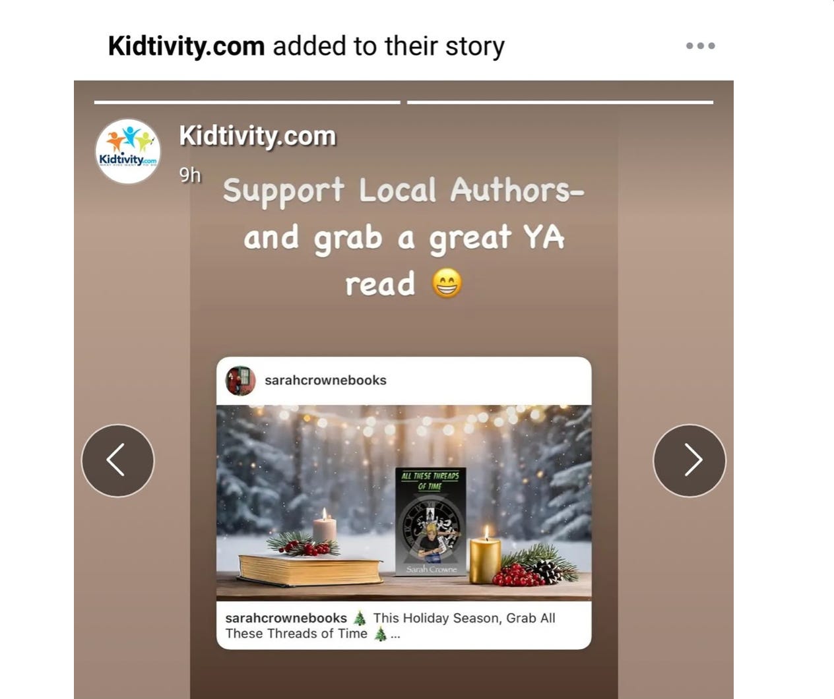This screenshot has width=834, height=699.
Task: Open the embedded holiday post image
Action: tap(404, 502)
